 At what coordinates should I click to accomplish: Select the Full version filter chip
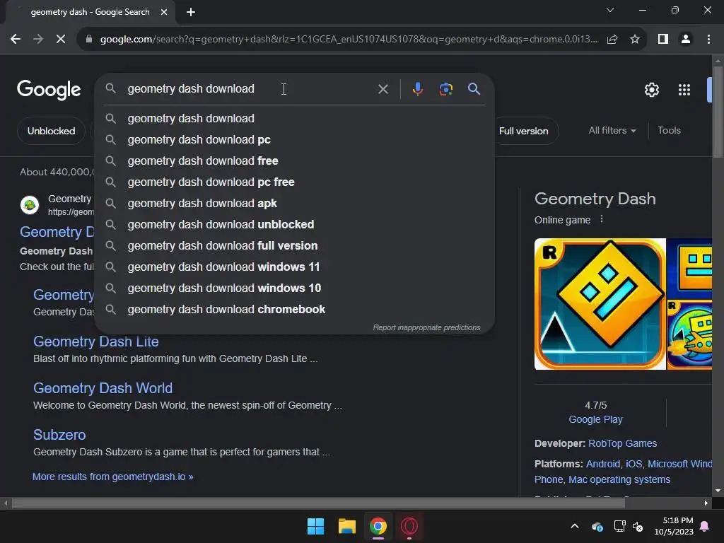[x=526, y=131]
